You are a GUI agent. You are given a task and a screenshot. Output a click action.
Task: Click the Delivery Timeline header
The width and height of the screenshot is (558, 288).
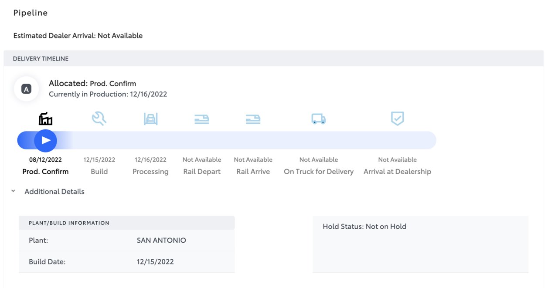274,58
